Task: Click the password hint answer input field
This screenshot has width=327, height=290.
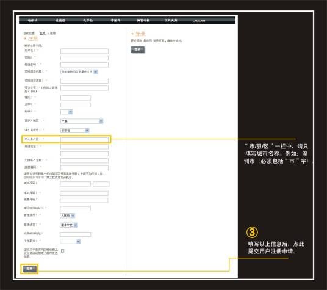Action: coord(84,81)
